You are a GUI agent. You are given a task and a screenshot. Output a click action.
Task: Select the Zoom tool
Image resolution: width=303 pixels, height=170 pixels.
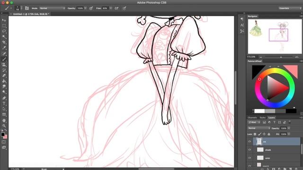[4, 126]
